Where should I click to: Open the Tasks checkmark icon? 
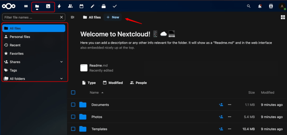114,6
